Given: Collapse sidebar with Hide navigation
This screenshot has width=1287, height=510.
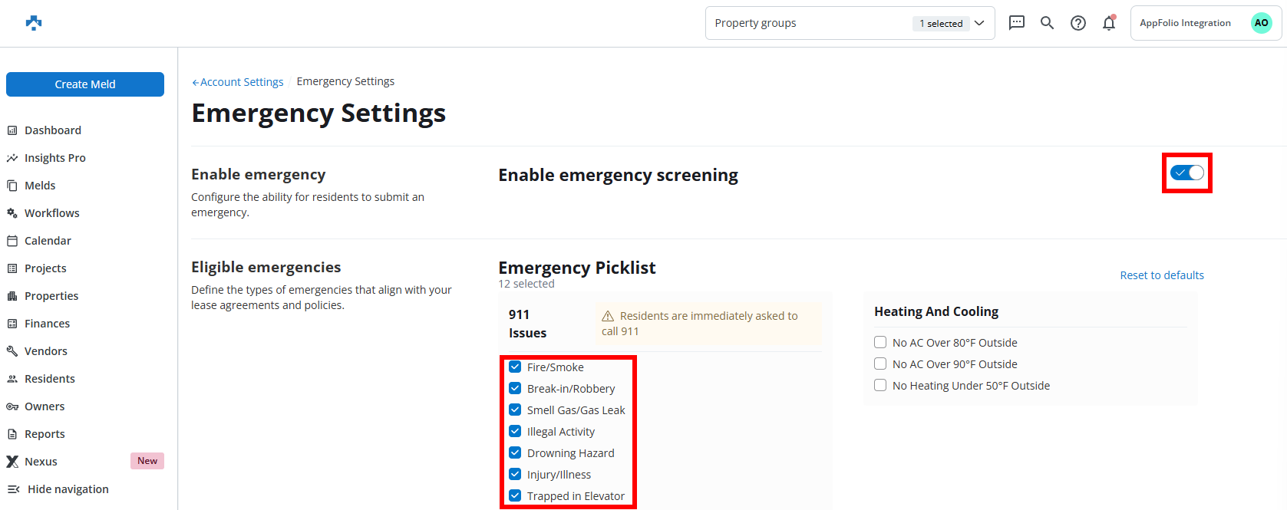Looking at the screenshot, I should pos(58,489).
